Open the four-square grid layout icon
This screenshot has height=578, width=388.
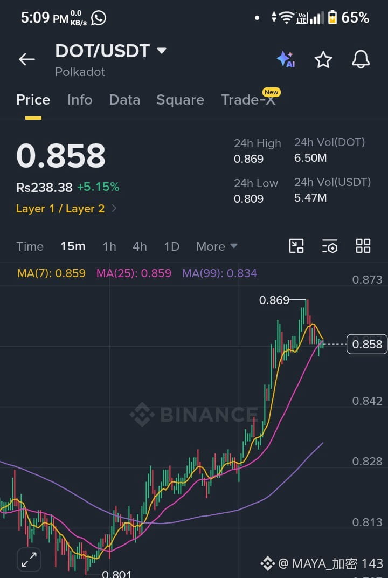(x=363, y=246)
